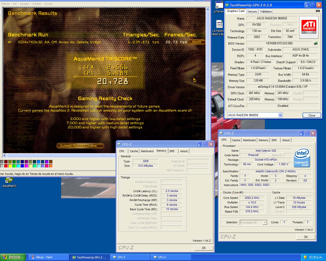Open the Colores menu in Paint
326x261 pixels.
click(x=37, y=4)
